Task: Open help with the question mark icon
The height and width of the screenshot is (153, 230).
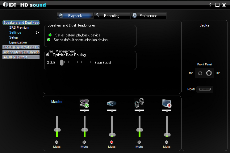Action: tap(210, 5)
